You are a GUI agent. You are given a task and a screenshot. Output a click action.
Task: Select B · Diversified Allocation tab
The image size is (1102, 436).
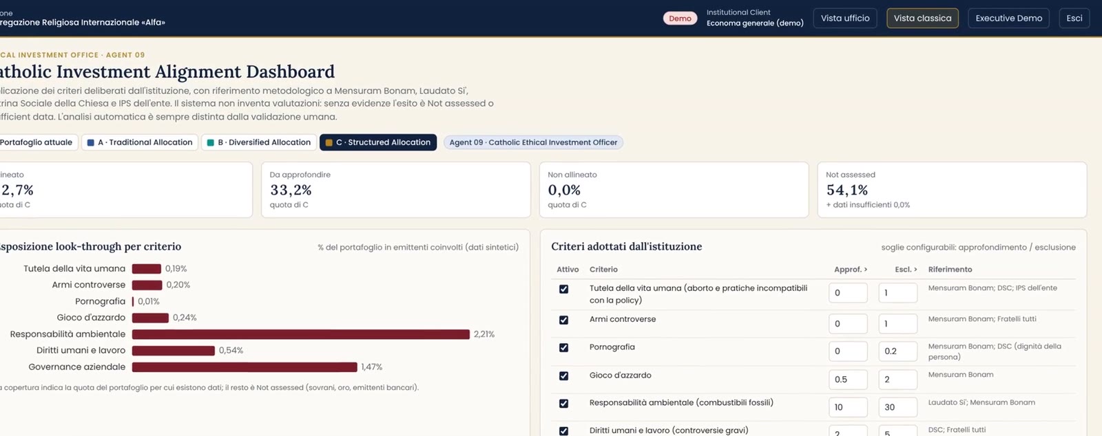pos(259,142)
